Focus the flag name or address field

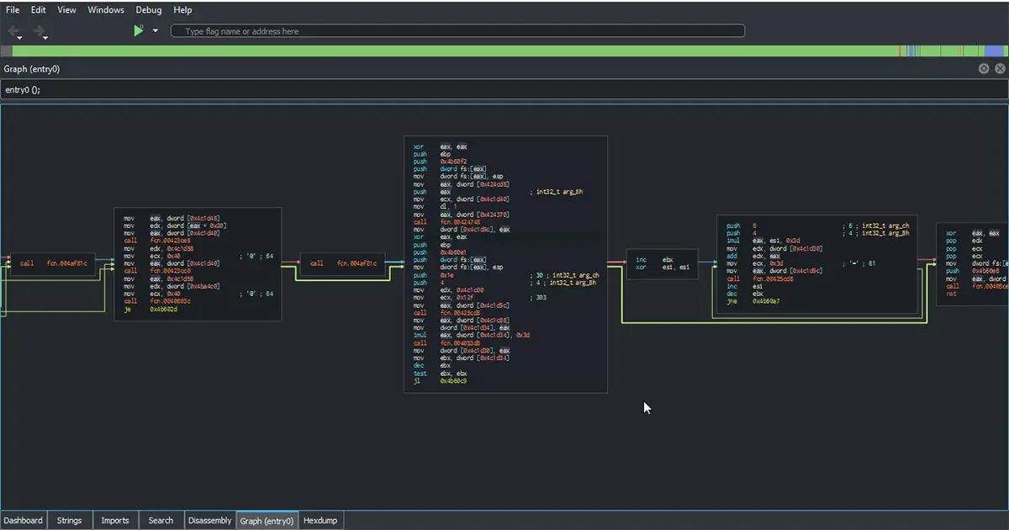coord(457,31)
